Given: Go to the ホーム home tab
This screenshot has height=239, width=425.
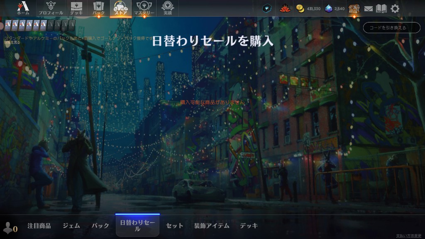Looking at the screenshot, I should tap(23, 8).
